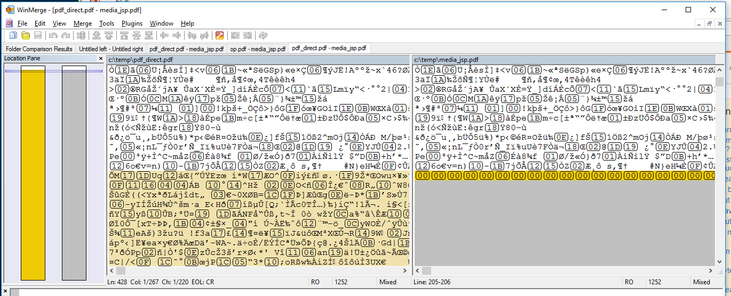Select the op.pdf - media_jsp.pdf tab
The width and height of the screenshot is (731, 296).
click(258, 49)
